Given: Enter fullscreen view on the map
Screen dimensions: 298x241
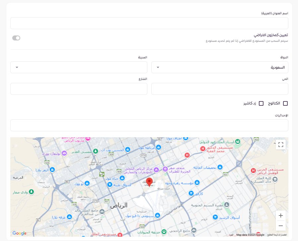Looking at the screenshot, I should 280,145.
